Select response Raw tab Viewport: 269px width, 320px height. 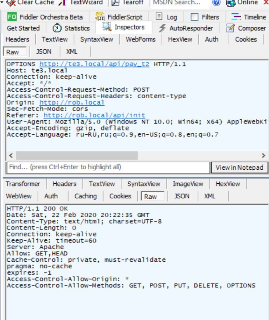click(153, 197)
